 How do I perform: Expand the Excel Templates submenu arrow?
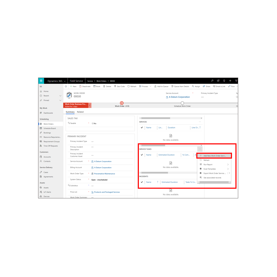pos(228,169)
